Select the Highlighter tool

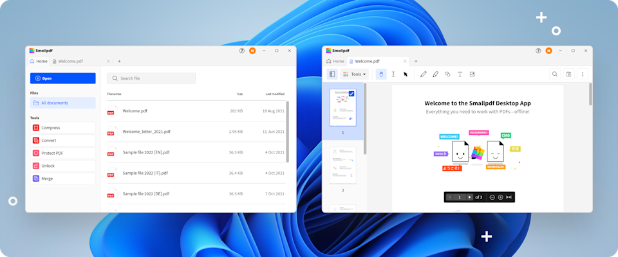(x=436, y=74)
